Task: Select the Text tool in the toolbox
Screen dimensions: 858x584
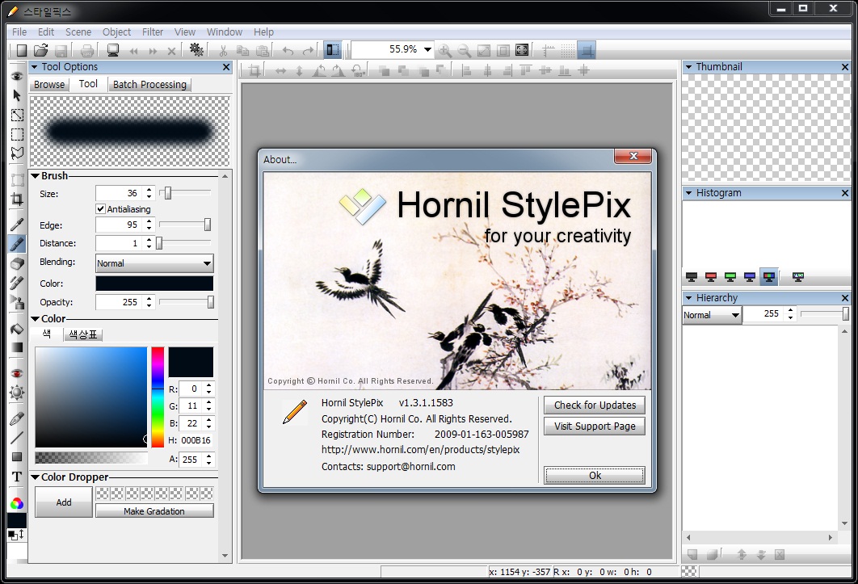Action: click(x=16, y=477)
